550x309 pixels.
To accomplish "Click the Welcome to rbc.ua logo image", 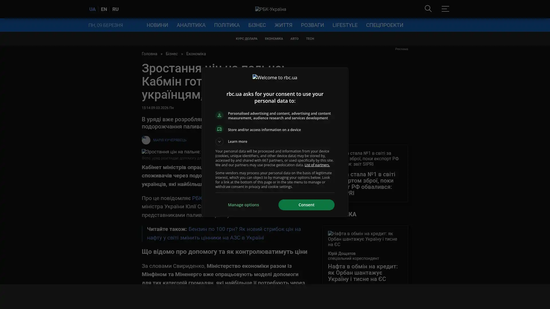I will (x=275, y=78).
